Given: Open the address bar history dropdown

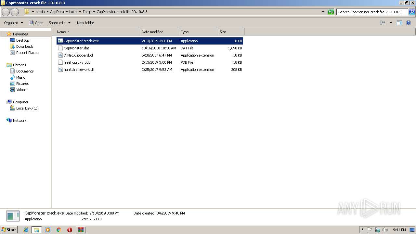Looking at the screenshot, I should pos(323,12).
